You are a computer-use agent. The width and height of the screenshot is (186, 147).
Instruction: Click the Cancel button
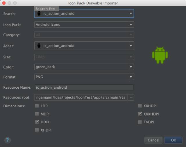[x=153, y=140]
